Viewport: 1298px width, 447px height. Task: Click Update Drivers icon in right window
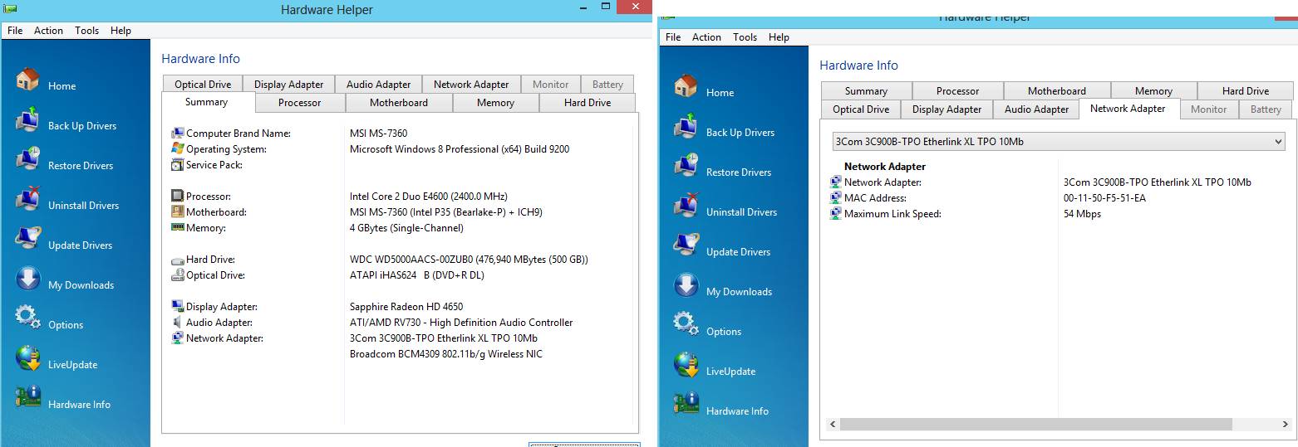coord(686,245)
